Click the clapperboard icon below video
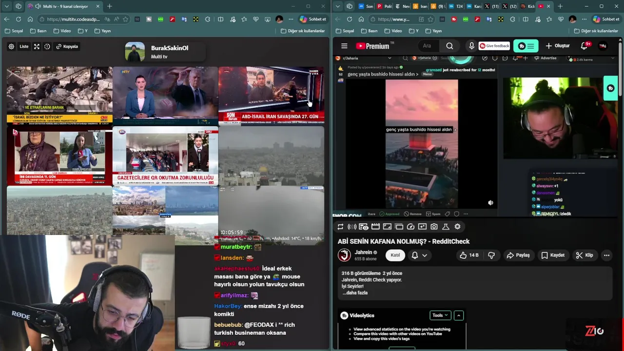Image resolution: width=624 pixels, height=351 pixels. pos(375,227)
